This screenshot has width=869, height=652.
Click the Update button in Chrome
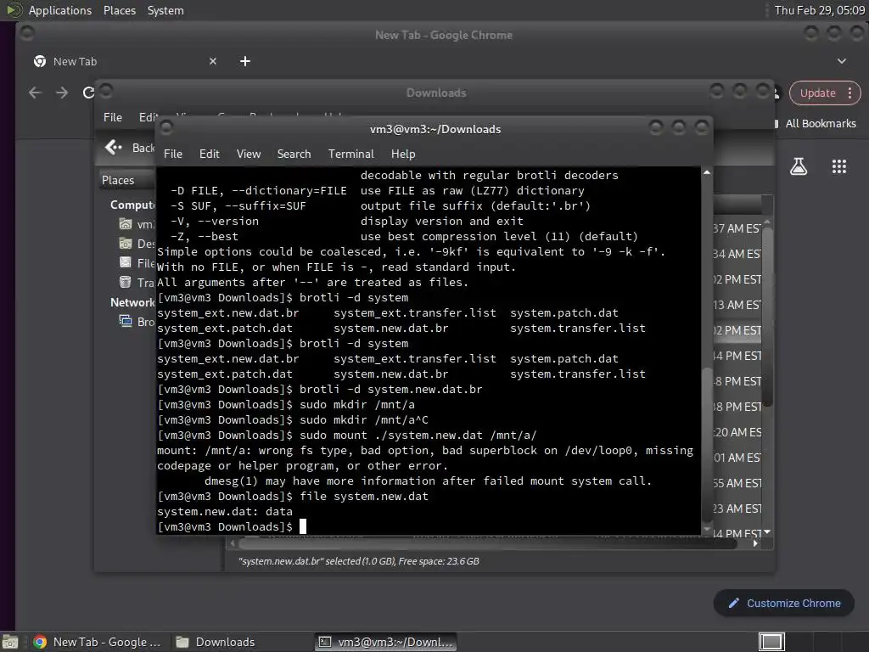pyautogui.click(x=817, y=93)
